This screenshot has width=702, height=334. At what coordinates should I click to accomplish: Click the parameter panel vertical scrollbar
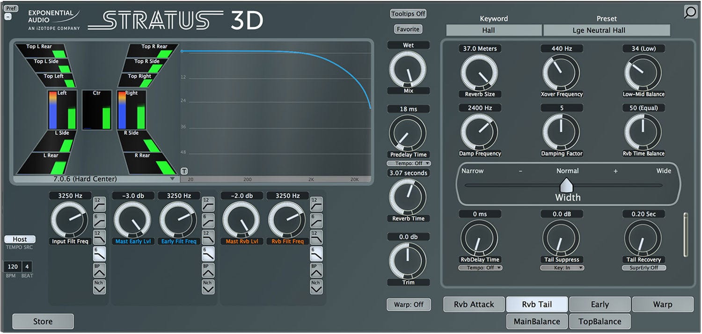pyautogui.click(x=686, y=235)
